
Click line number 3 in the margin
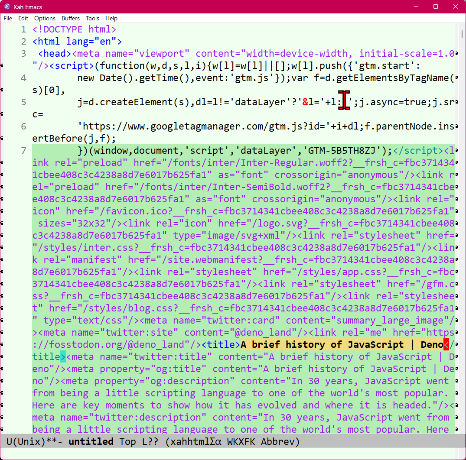[24, 54]
